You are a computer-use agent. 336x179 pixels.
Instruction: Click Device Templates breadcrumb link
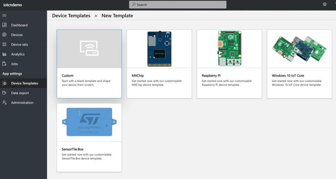(71, 16)
